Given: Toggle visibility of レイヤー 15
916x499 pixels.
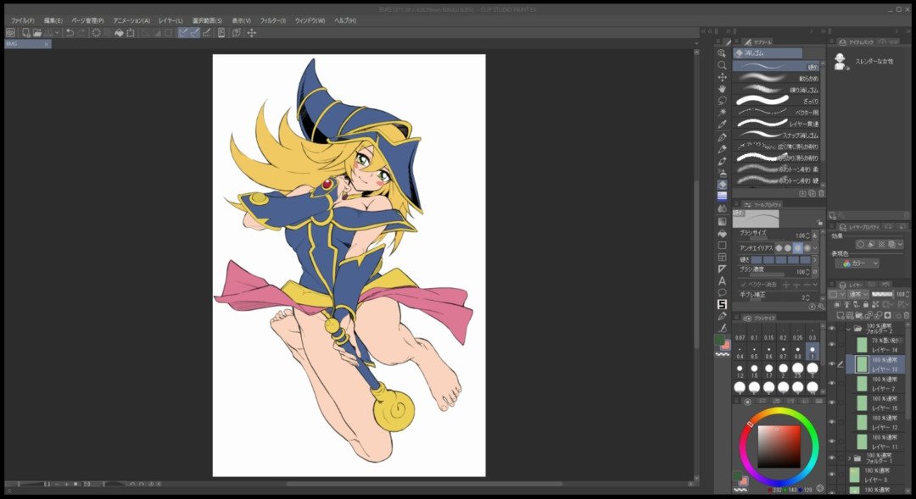Looking at the screenshot, I should (x=832, y=402).
